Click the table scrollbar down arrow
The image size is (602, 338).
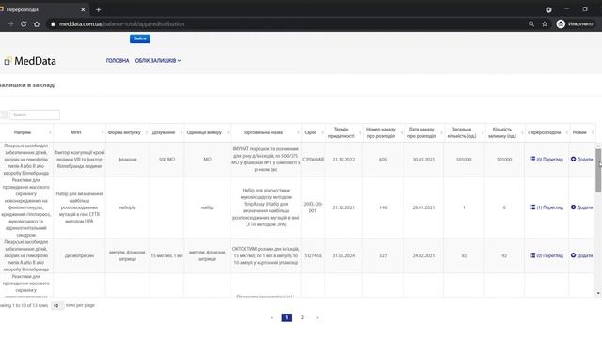pyautogui.click(x=598, y=294)
